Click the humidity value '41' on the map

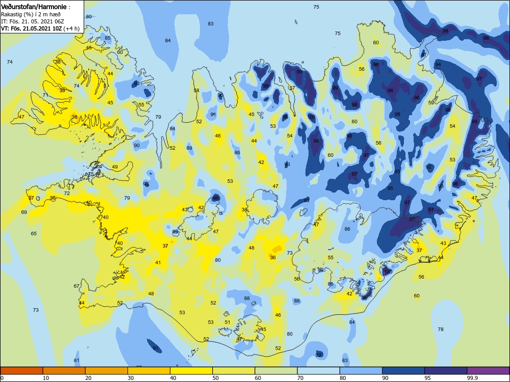pos(158,263)
